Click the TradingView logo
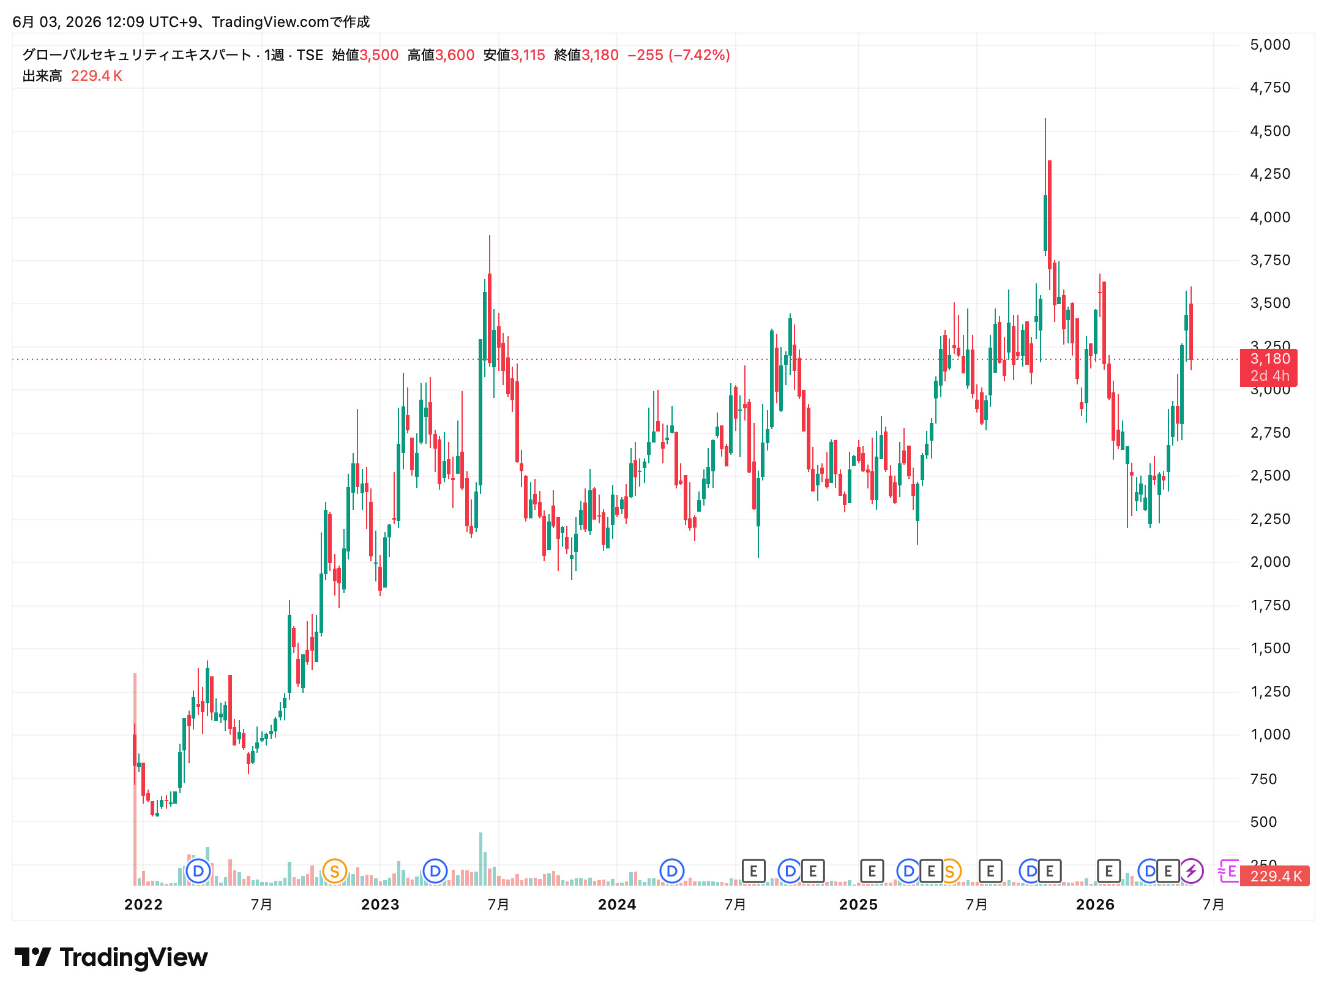The width and height of the screenshot is (1327, 994). tap(111, 957)
